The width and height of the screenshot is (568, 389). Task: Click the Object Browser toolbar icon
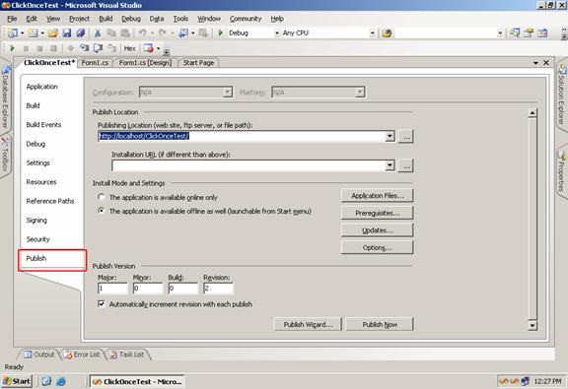542,32
